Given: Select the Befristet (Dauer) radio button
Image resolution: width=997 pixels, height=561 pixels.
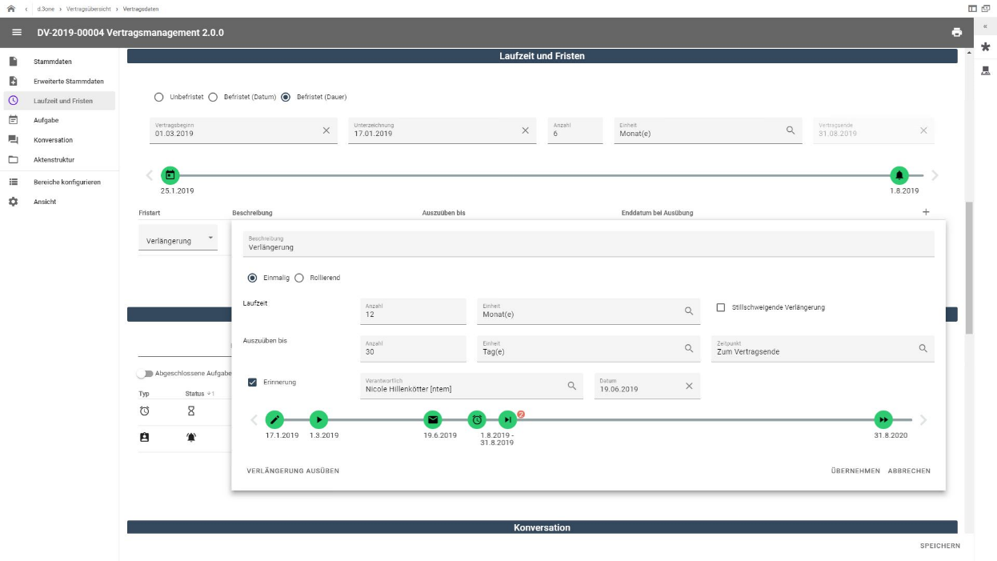Looking at the screenshot, I should [286, 97].
